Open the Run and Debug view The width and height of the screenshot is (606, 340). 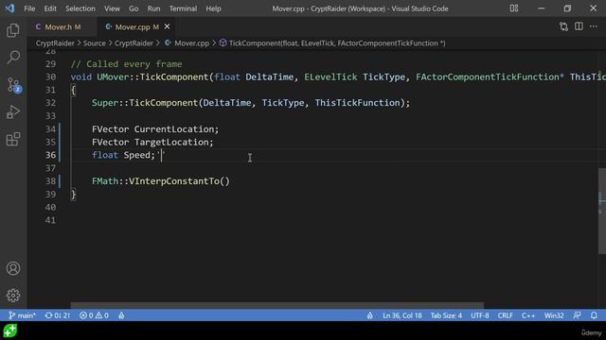(13, 112)
